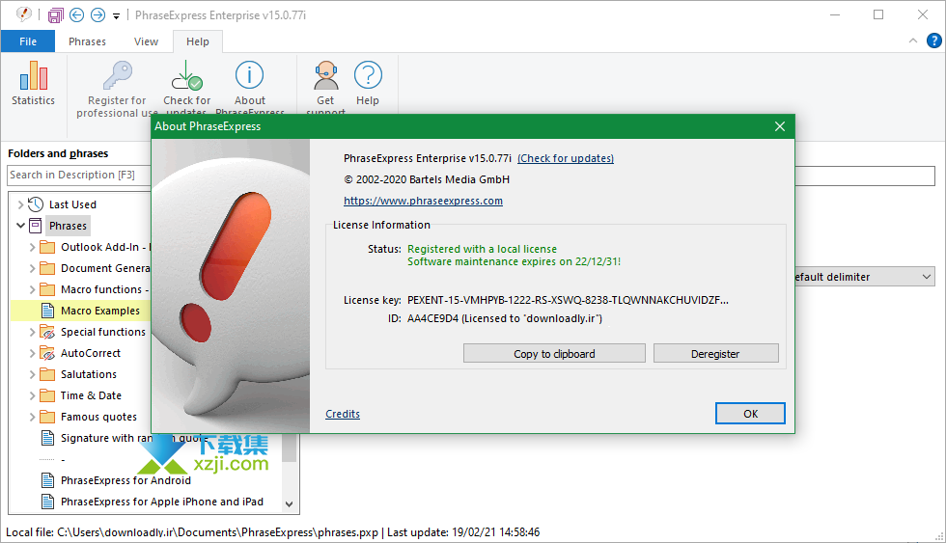Viewport: 946px width, 543px height.
Task: Expand the Macro functions folder
Action: click(32, 289)
